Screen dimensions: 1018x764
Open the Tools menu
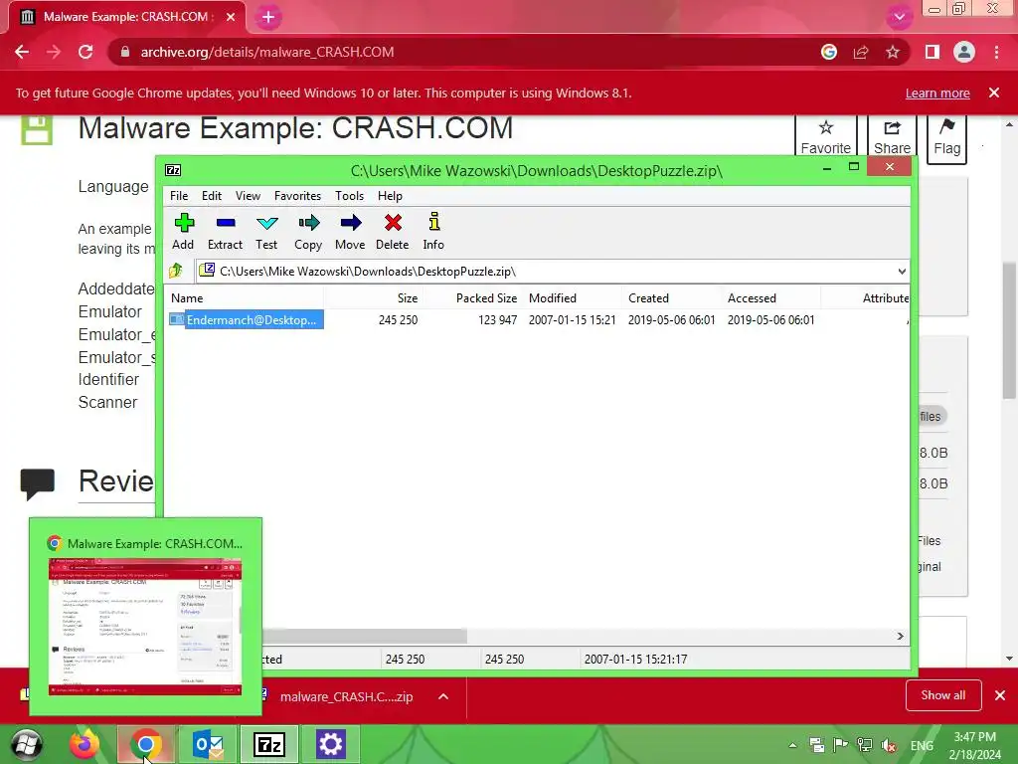[349, 196]
